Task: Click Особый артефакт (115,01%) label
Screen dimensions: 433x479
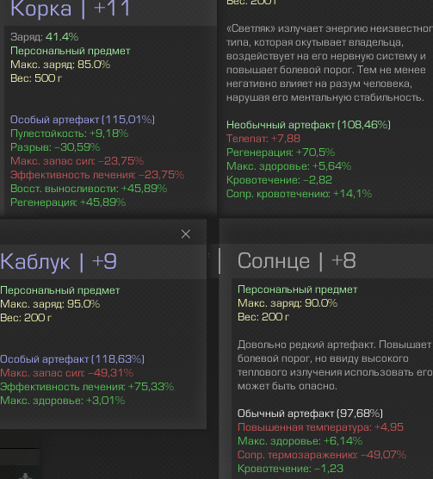Action: (83, 120)
